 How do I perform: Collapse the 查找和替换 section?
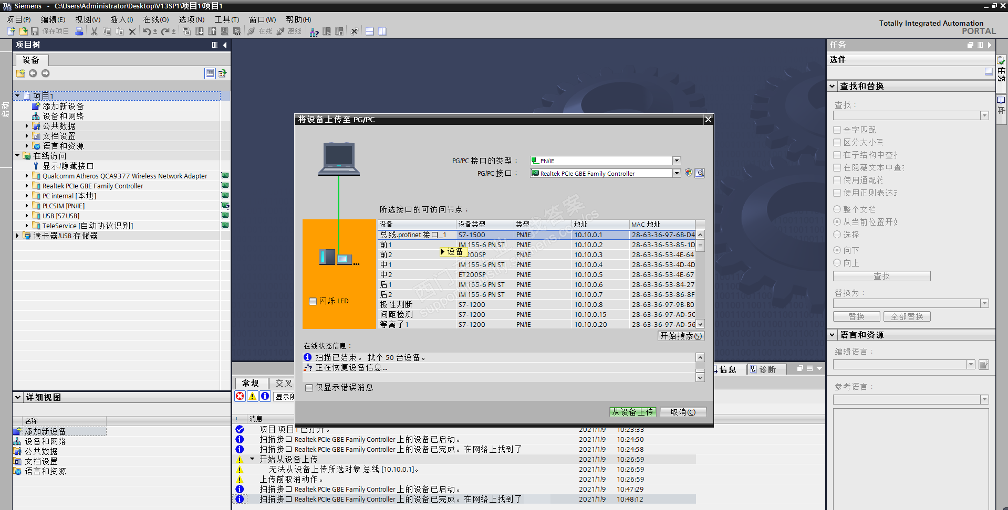coord(833,86)
